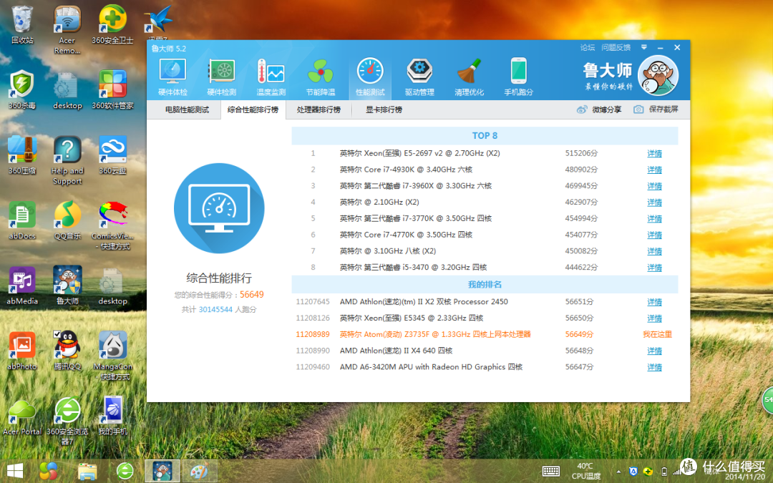Switch to 处理器排行榜 tab
This screenshot has width=773, height=483.
319,109
